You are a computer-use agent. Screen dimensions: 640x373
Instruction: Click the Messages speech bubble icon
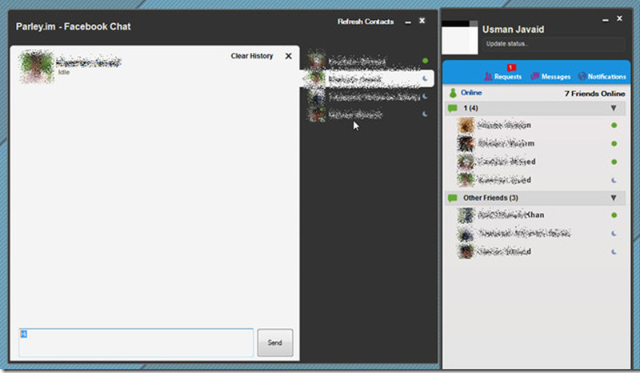pyautogui.click(x=534, y=76)
